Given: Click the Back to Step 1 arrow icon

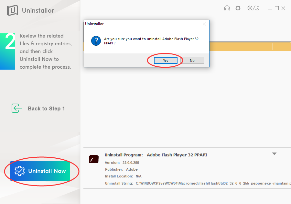Looking at the screenshot, I should 17,108.
